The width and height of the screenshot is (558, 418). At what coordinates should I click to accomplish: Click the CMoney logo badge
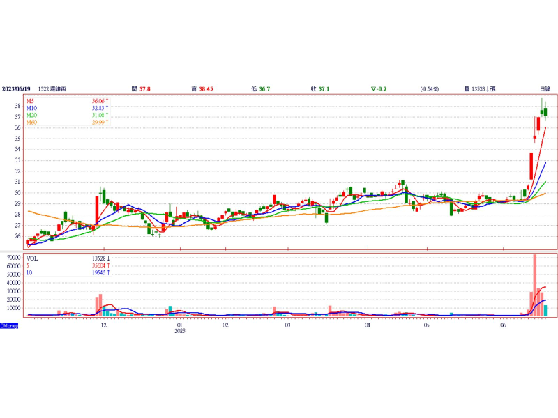click(x=9, y=325)
